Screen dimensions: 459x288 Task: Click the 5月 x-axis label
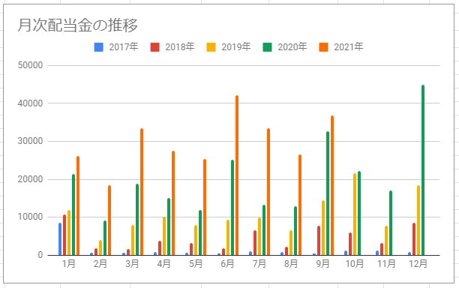pyautogui.click(x=196, y=264)
